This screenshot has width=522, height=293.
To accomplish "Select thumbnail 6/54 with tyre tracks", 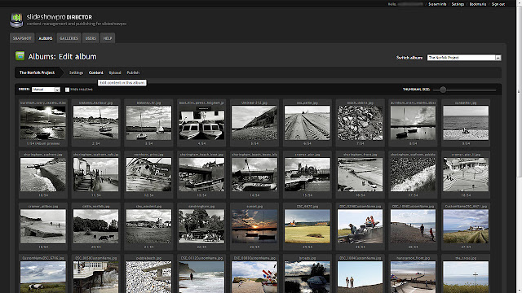I will coord(307,123).
